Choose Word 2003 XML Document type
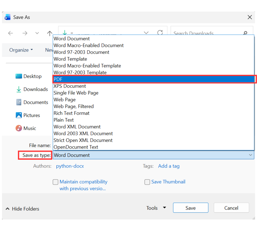257x231 pixels. point(153,133)
